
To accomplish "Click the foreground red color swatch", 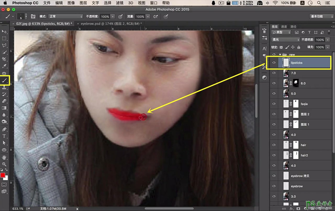I will [3, 175].
